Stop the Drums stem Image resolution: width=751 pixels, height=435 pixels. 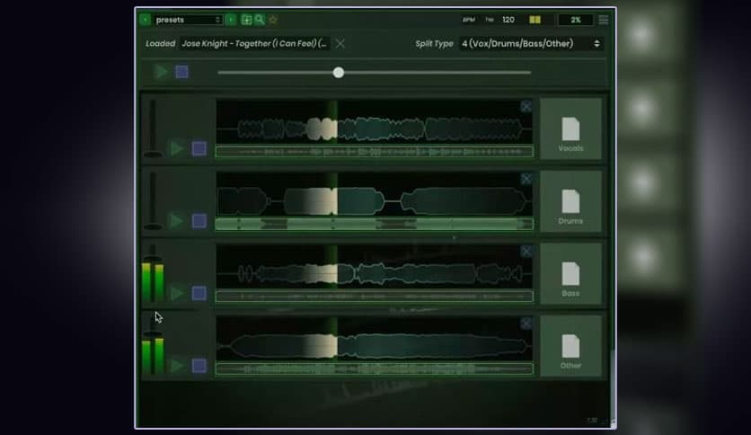coord(199,221)
